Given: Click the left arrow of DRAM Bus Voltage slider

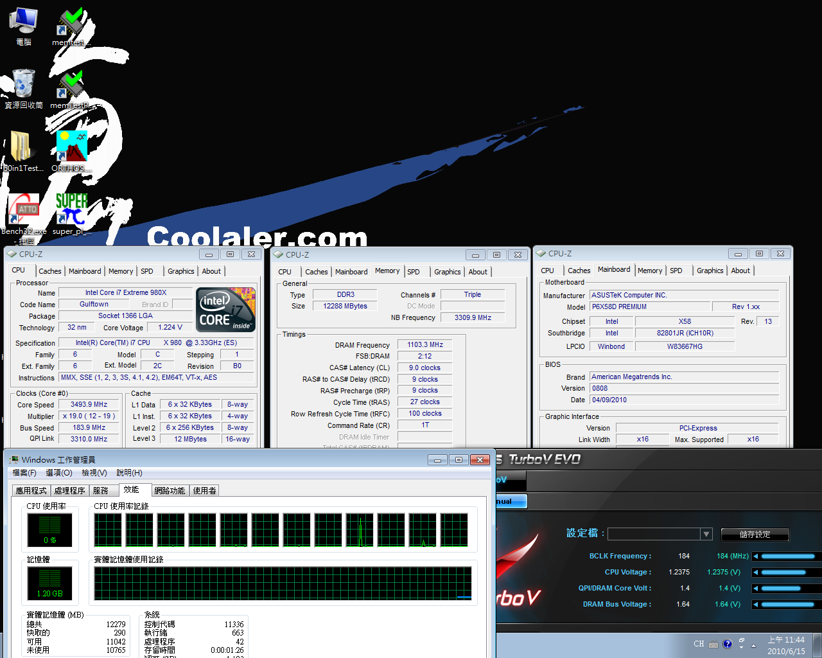Looking at the screenshot, I should point(756,604).
